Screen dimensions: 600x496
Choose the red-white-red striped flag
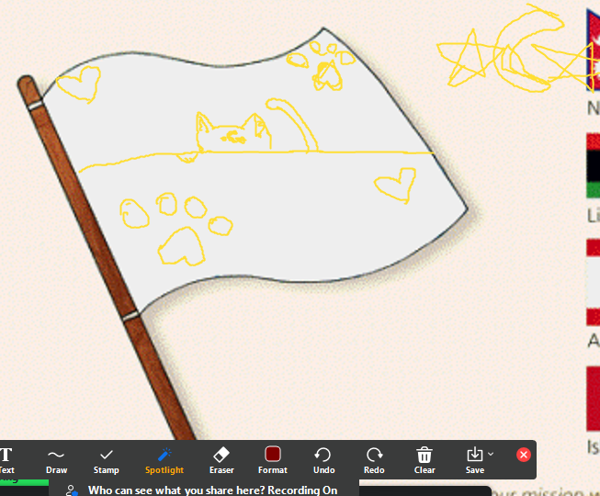(x=593, y=282)
